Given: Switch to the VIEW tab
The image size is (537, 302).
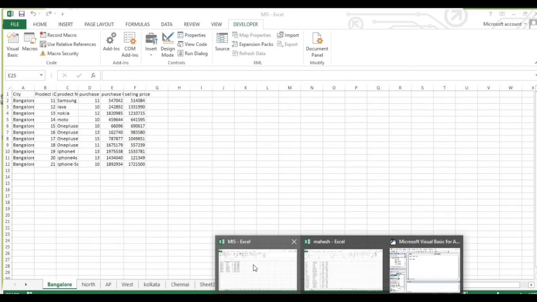Looking at the screenshot, I should tap(216, 24).
